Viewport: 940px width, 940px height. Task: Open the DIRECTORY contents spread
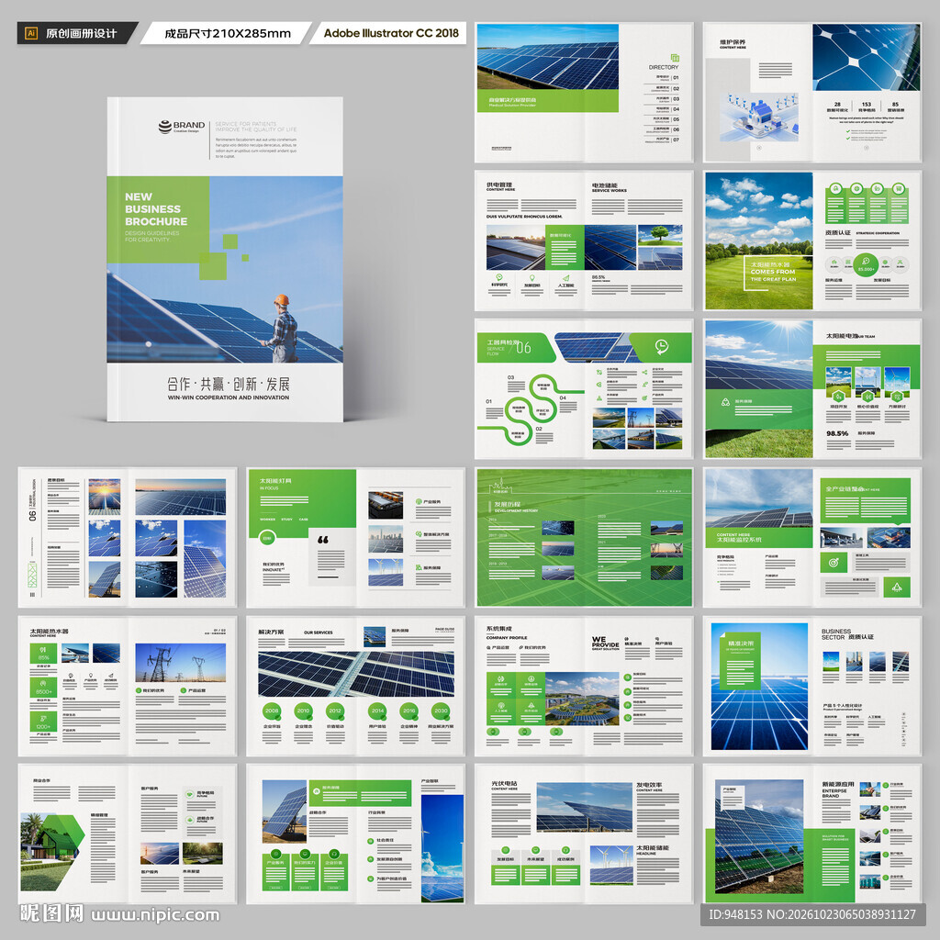click(584, 93)
